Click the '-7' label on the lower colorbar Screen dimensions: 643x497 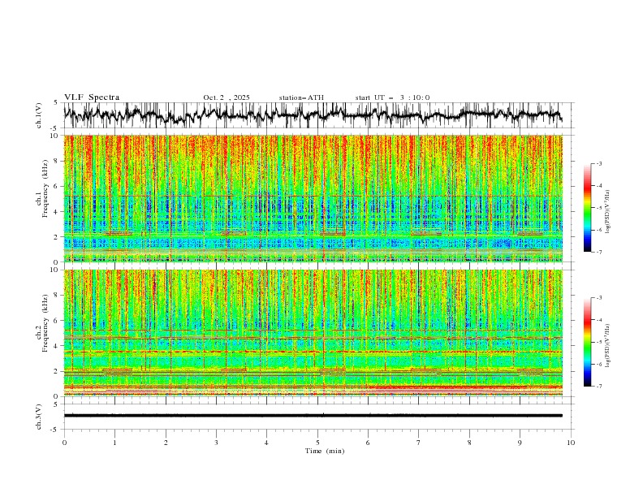pyautogui.click(x=598, y=387)
